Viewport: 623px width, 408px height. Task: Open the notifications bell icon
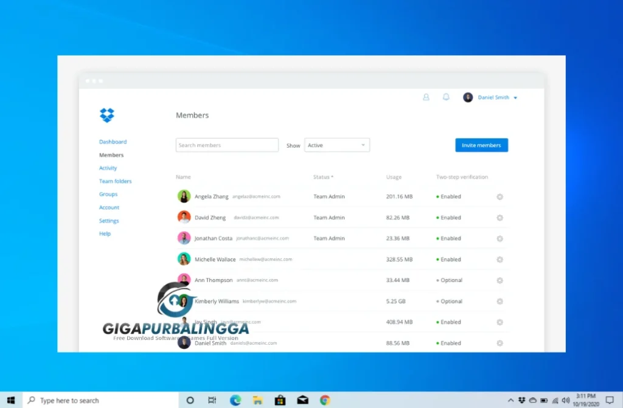(x=446, y=97)
